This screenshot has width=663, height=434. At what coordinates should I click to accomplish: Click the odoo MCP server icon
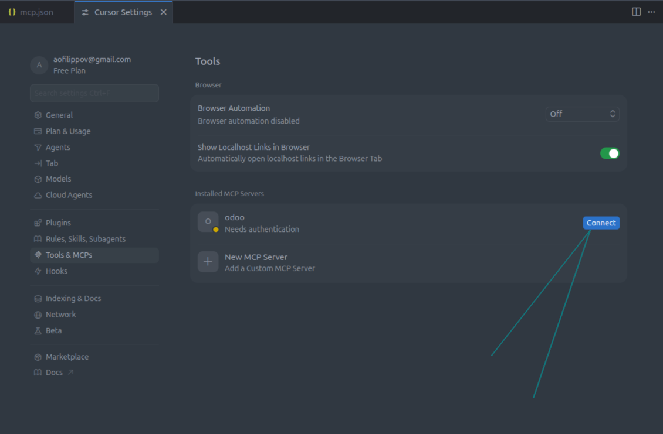tap(208, 222)
